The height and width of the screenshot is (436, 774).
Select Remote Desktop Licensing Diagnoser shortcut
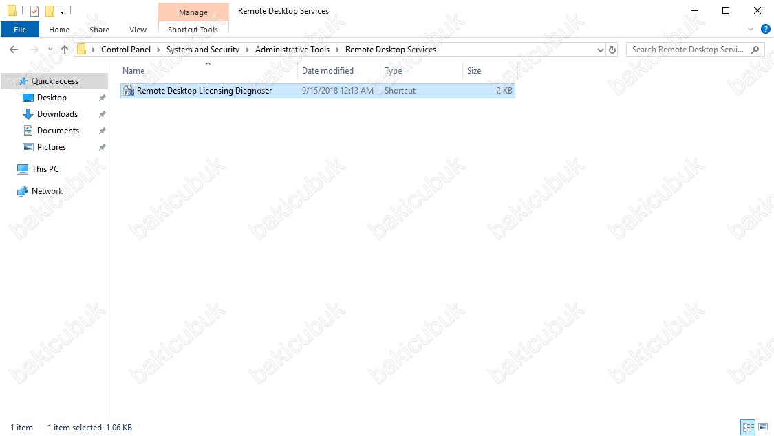coord(317,91)
